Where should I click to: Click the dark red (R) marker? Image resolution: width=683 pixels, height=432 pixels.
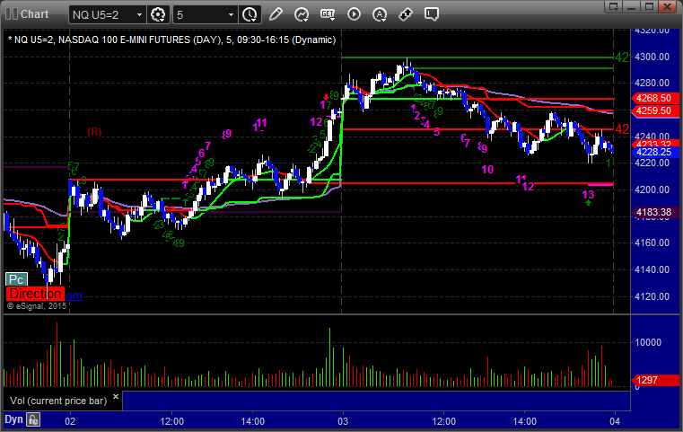coord(94,132)
